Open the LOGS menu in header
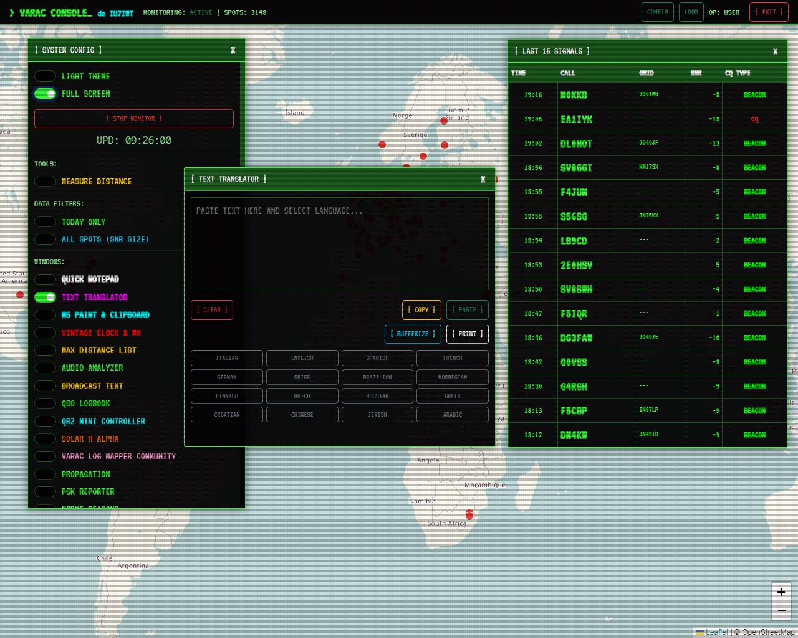The width and height of the screenshot is (798, 638). (691, 12)
